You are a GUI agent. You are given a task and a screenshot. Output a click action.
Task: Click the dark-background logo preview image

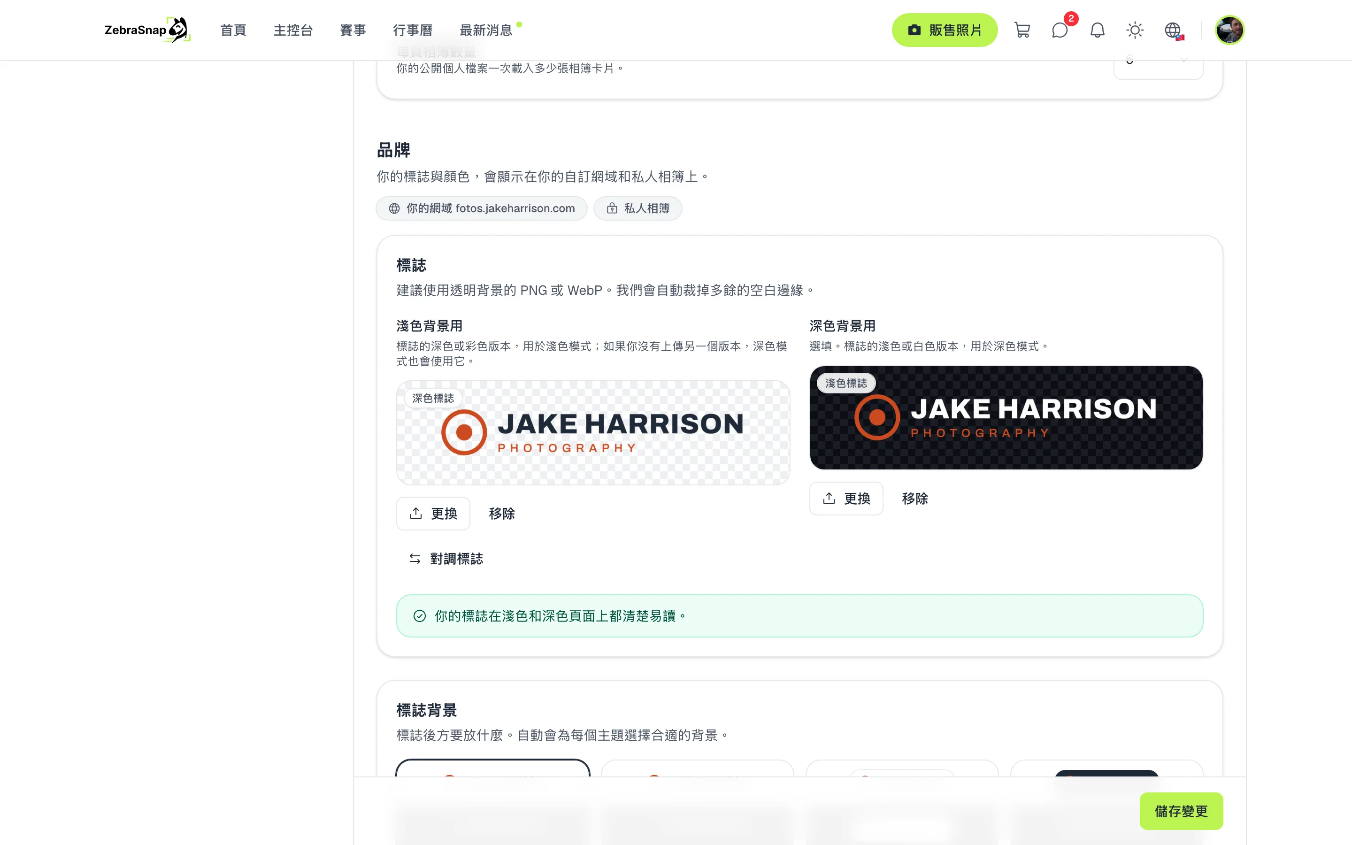1006,417
